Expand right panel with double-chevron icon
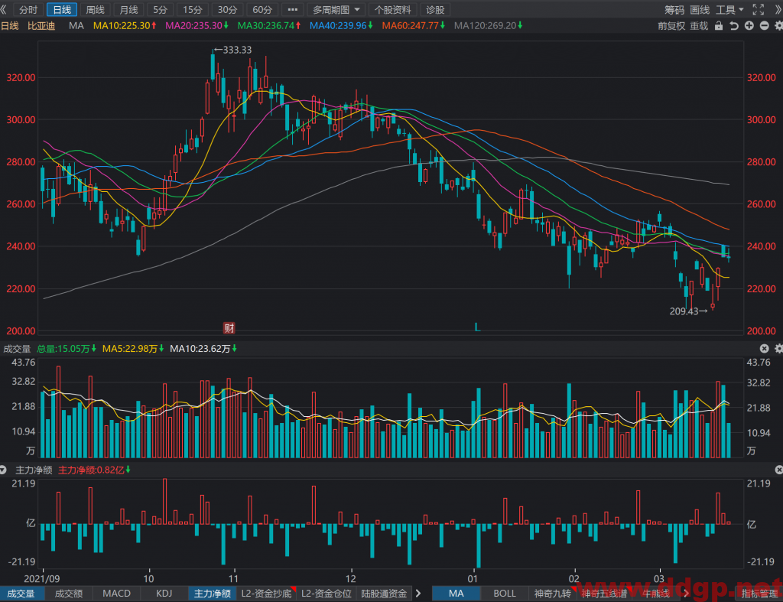 pyautogui.click(x=778, y=9)
